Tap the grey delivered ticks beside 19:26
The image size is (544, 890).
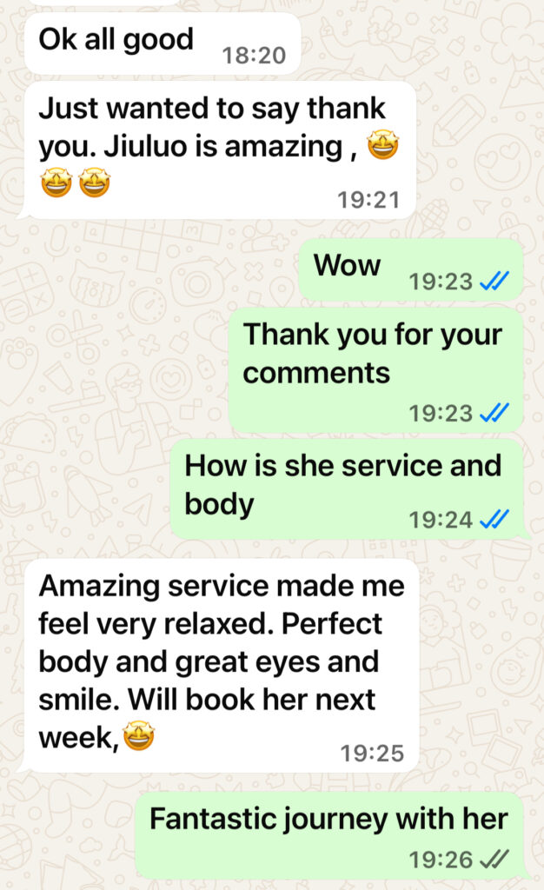[494, 860]
